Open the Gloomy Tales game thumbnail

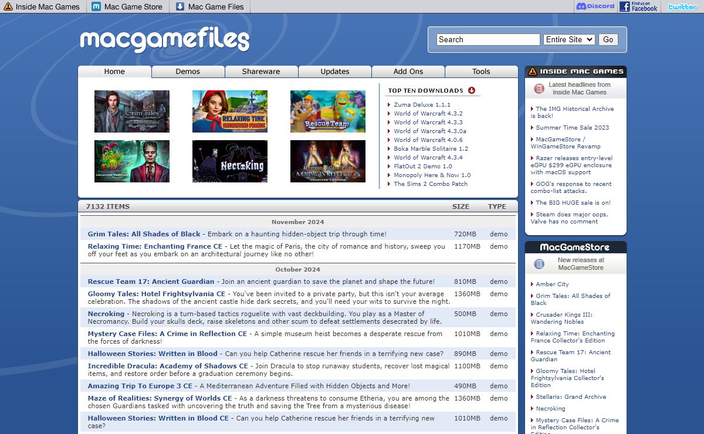[132, 161]
